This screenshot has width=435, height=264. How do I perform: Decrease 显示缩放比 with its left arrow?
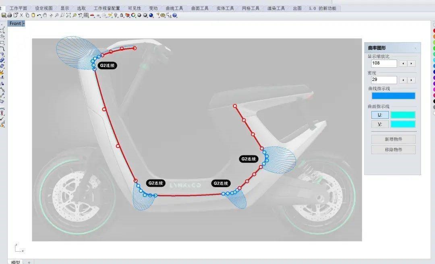pos(403,64)
